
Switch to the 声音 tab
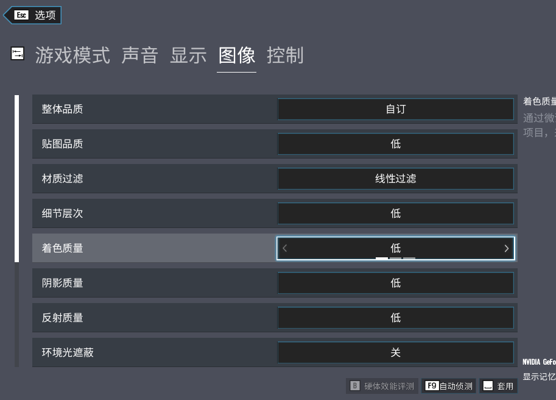pyautogui.click(x=139, y=55)
